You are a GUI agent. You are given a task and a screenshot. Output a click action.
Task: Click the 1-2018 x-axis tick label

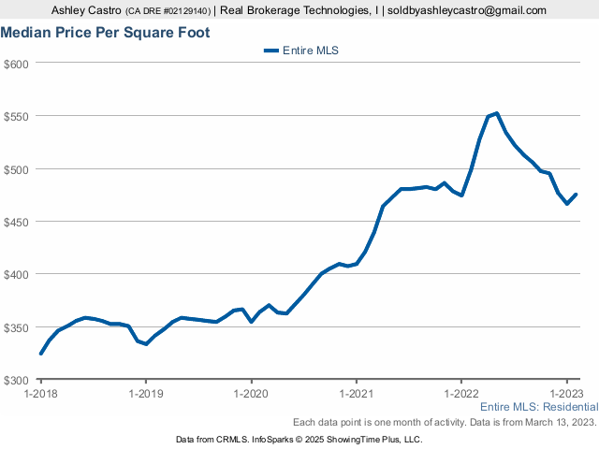(41, 394)
